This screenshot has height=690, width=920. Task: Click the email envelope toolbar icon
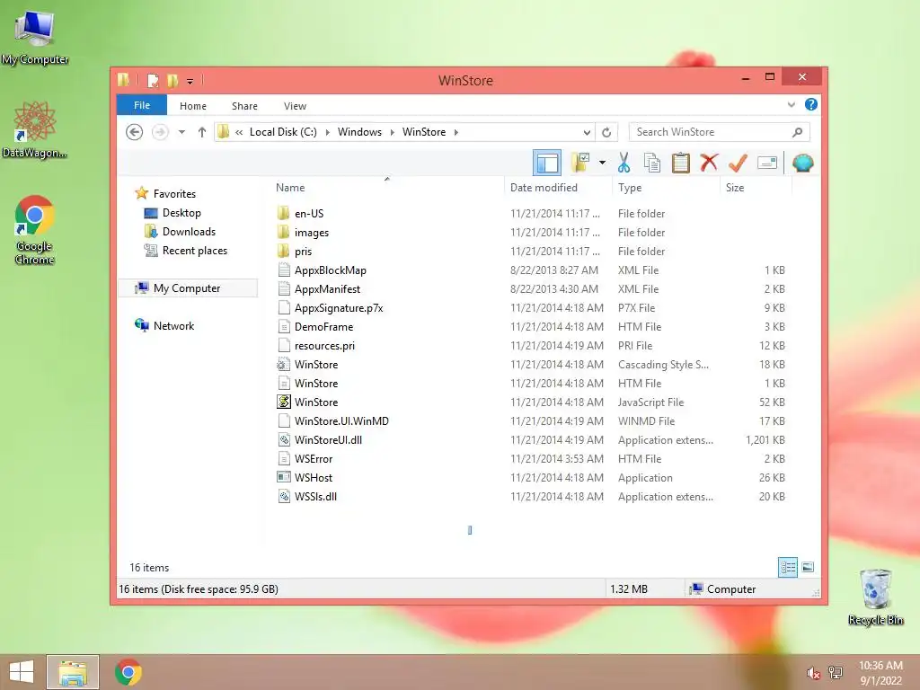(x=767, y=163)
